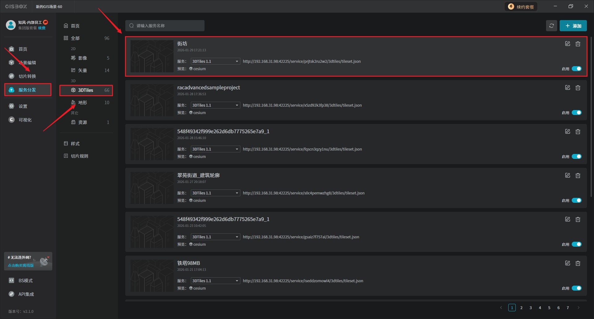Click the refresh icon beside the add button
The width and height of the screenshot is (594, 319).
tap(551, 26)
